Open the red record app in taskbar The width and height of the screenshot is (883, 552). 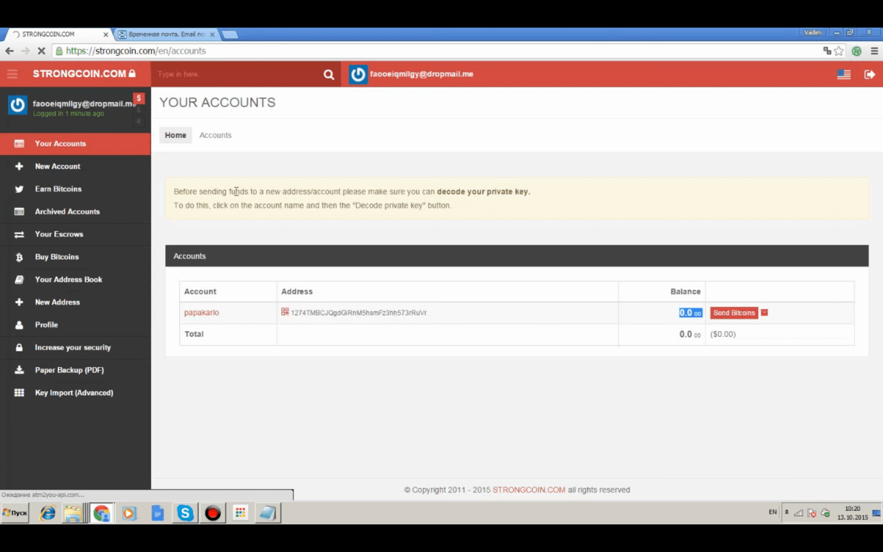click(212, 513)
